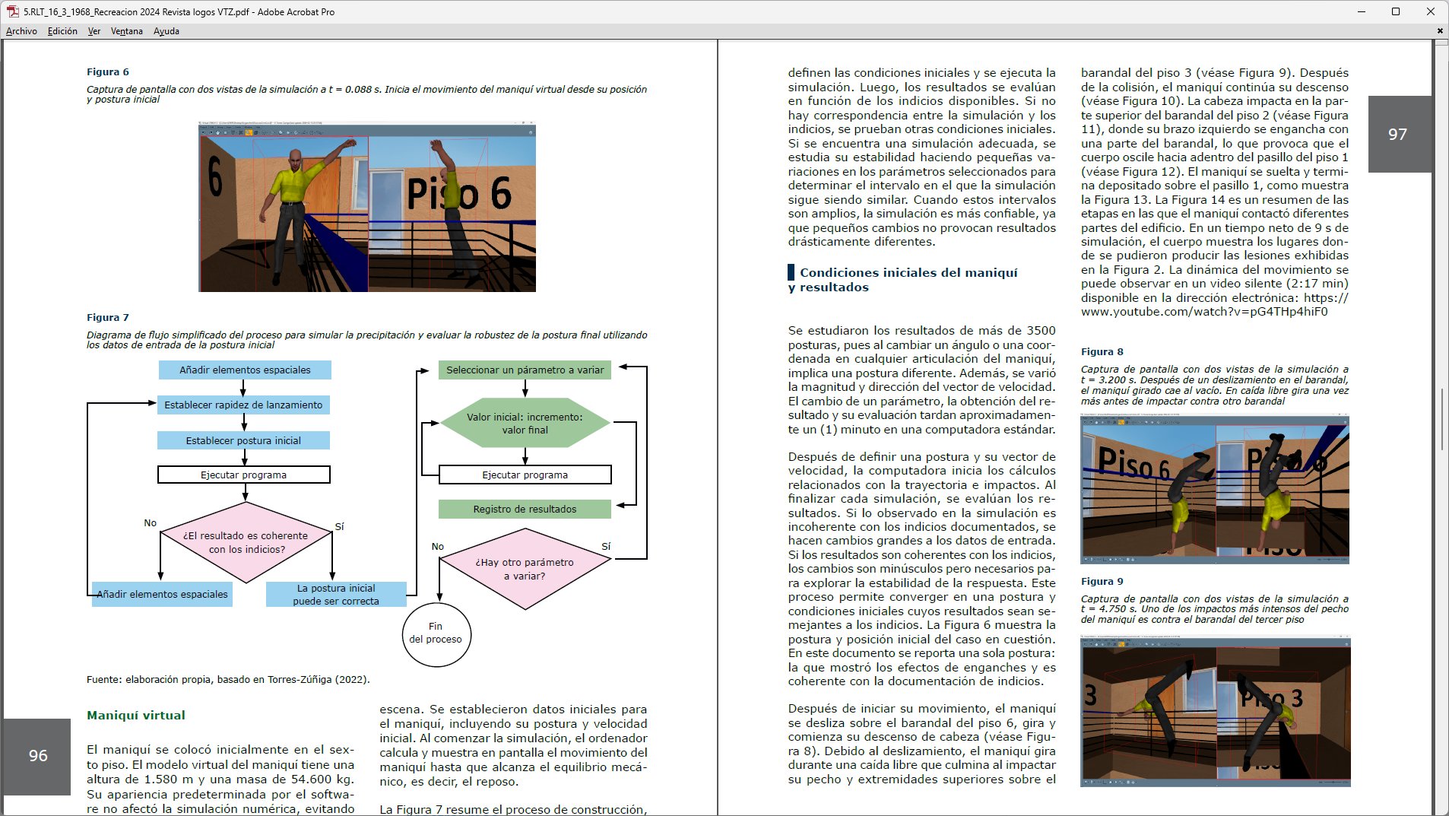Click the vertical scrollbar thumb
Viewport: 1449px width, 816px height.
tap(1441, 419)
